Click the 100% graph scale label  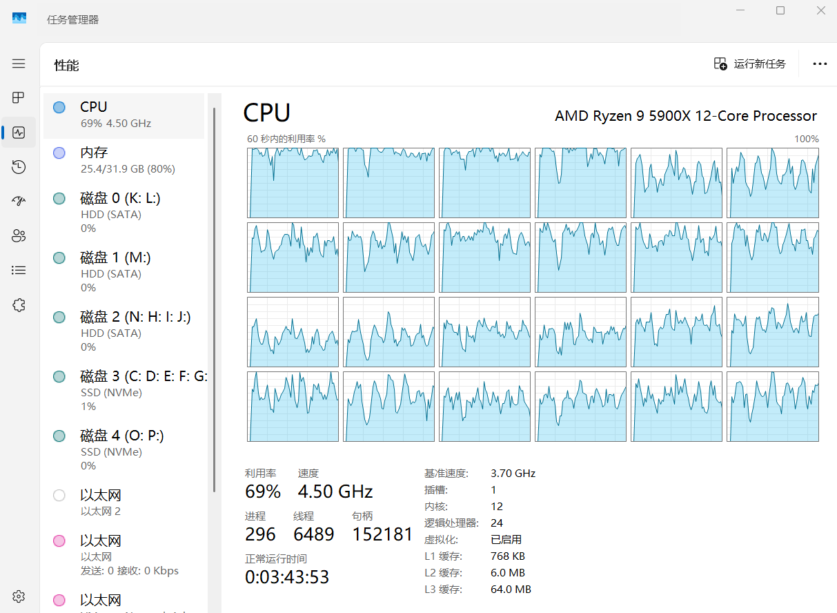pyautogui.click(x=807, y=139)
